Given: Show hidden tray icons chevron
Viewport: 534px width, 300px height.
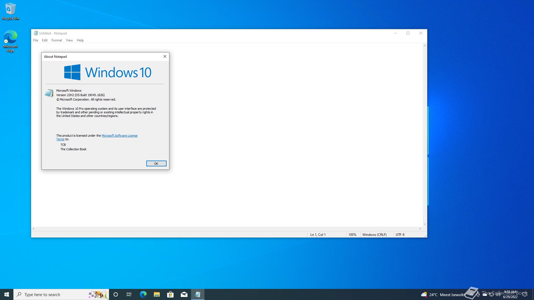Looking at the screenshot, I should pyautogui.click(x=471, y=294).
